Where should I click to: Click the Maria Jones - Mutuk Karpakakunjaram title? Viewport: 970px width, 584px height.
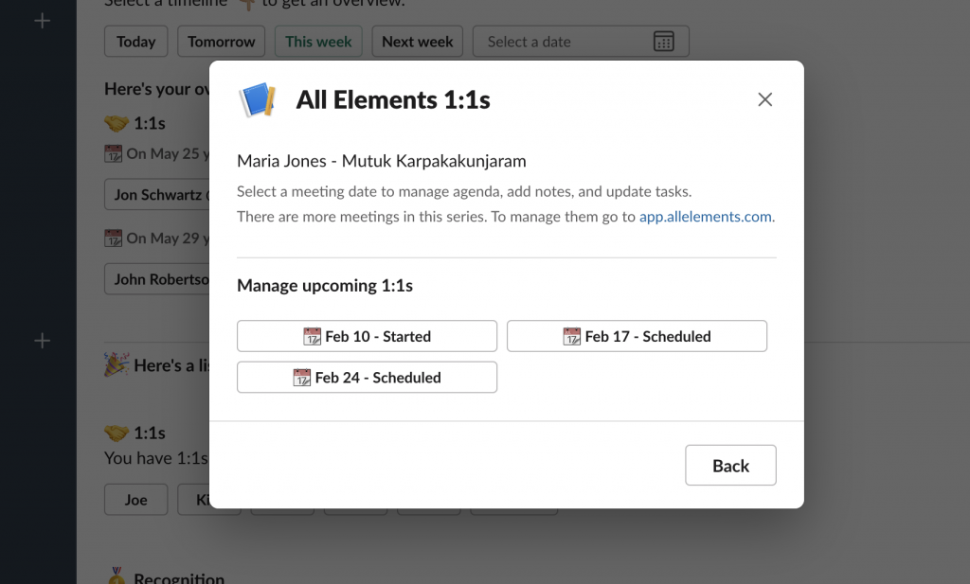382,161
